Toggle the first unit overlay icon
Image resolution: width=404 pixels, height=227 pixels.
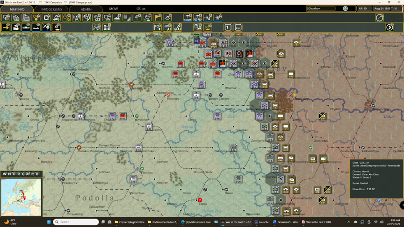coord(6,17)
